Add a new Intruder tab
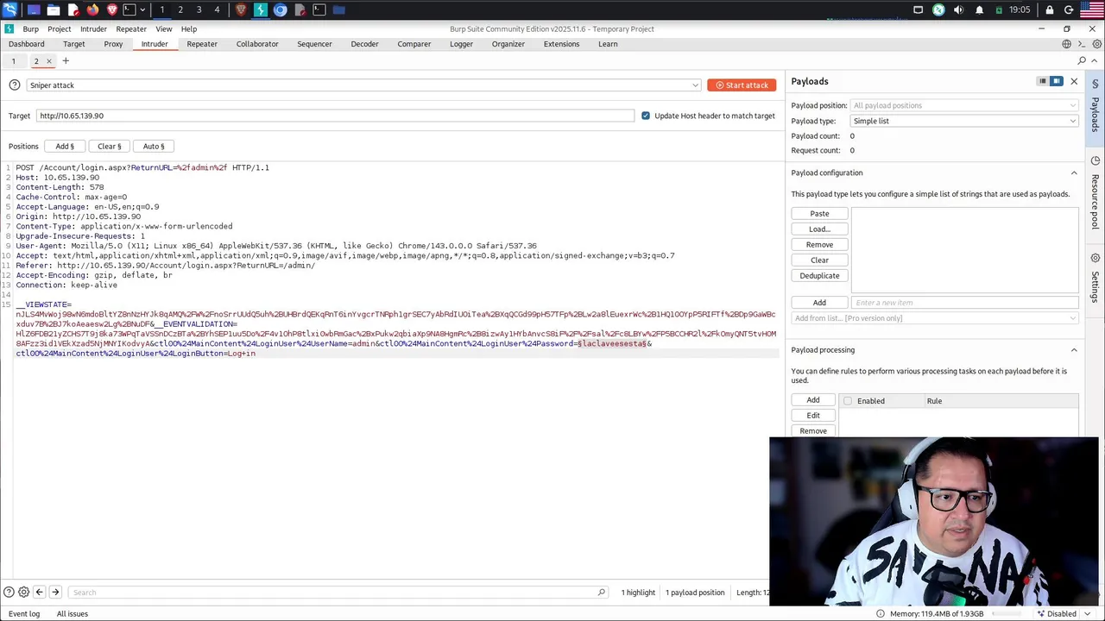This screenshot has width=1105, height=621. 66,60
